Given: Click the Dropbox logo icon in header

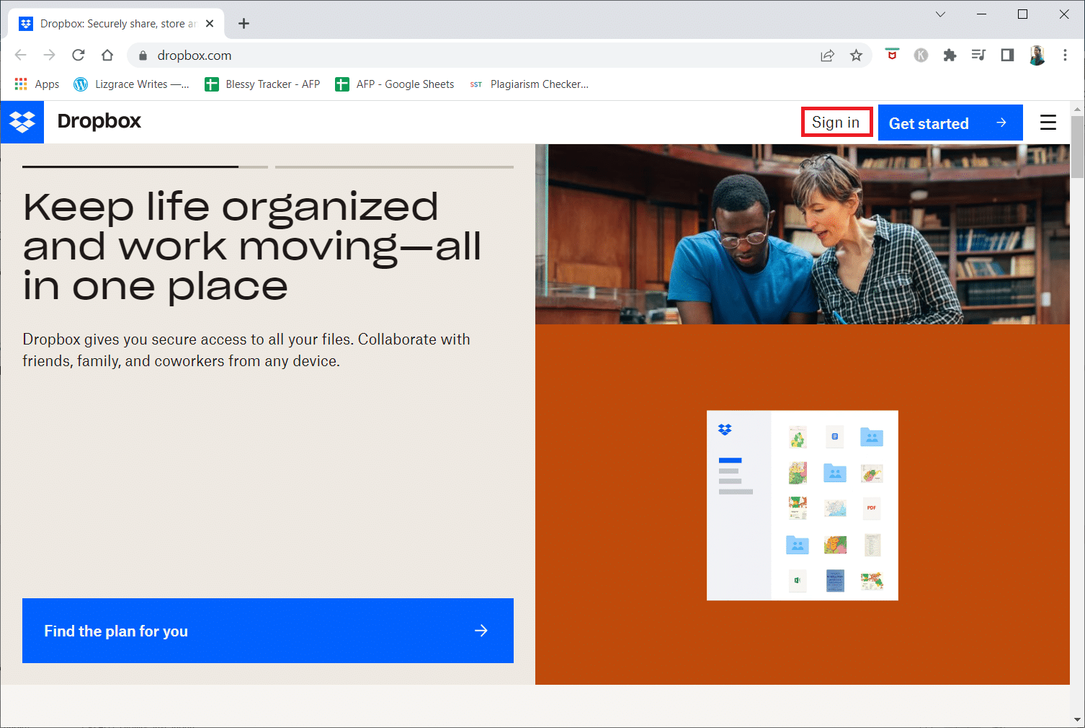Looking at the screenshot, I should point(22,122).
